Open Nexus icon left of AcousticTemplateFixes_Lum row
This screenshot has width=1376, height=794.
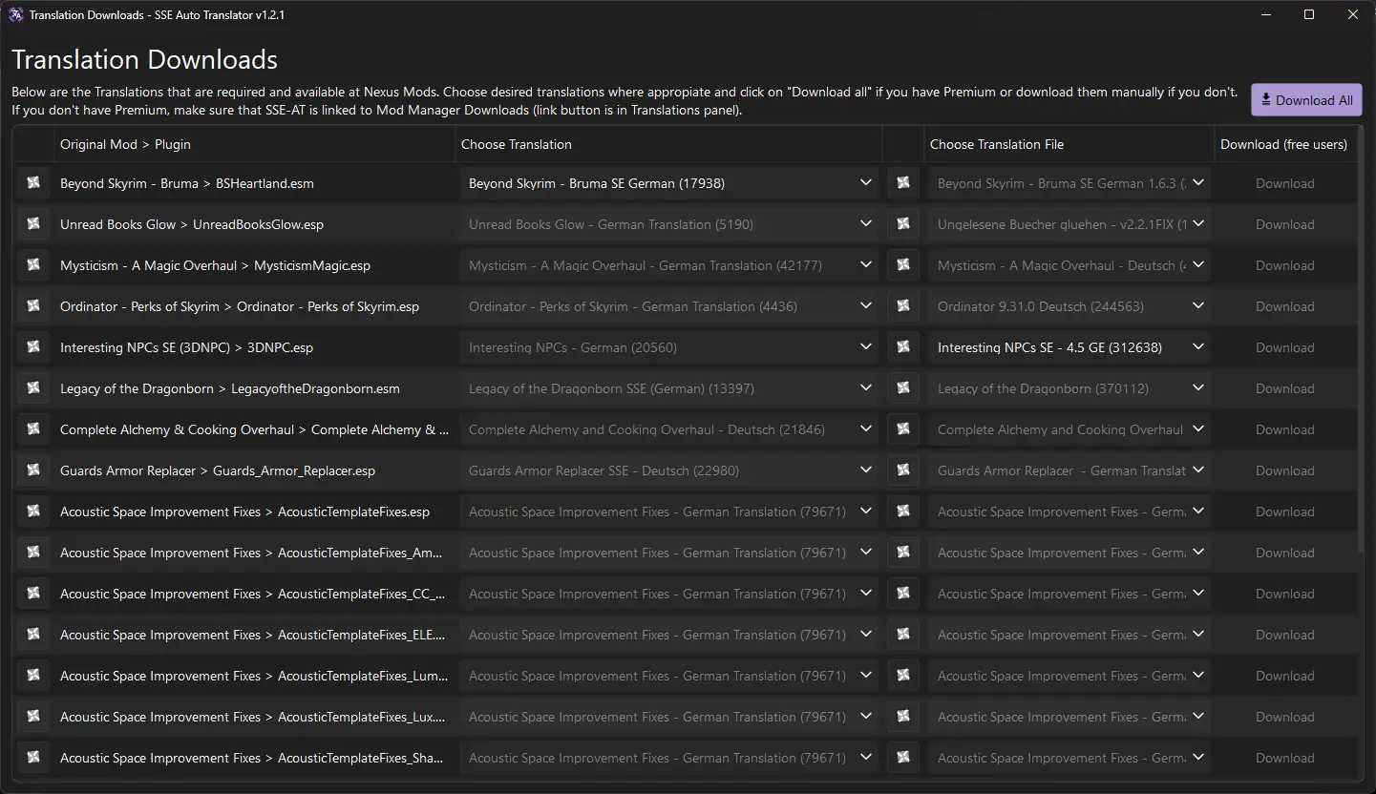33,676
